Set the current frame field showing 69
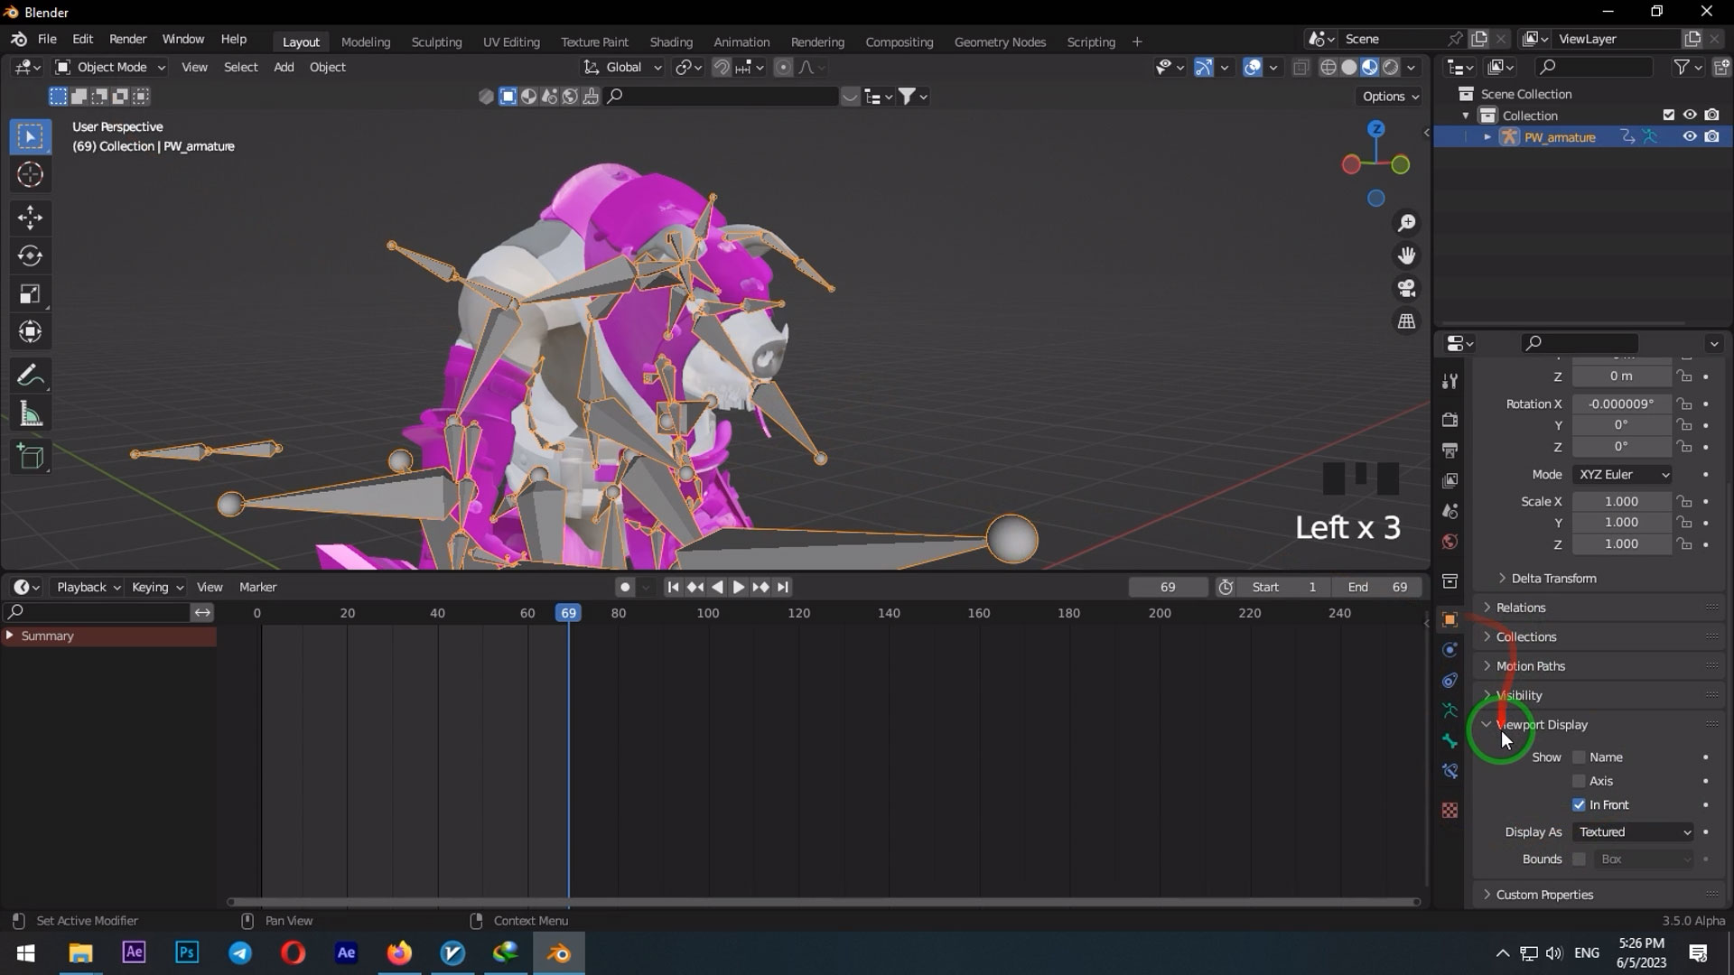The width and height of the screenshot is (1734, 975). pos(1168,587)
